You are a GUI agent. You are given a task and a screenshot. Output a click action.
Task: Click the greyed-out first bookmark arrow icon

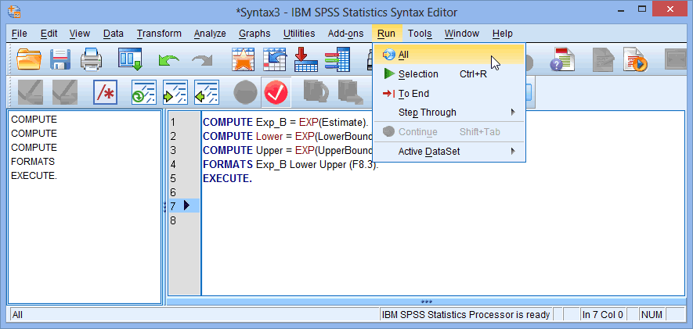coord(31,92)
